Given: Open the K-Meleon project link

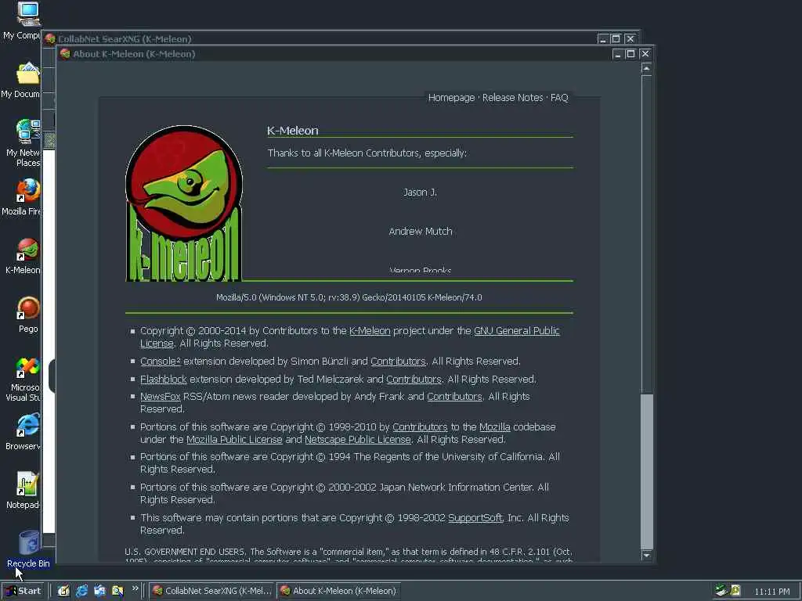Looking at the screenshot, I should pos(370,331).
